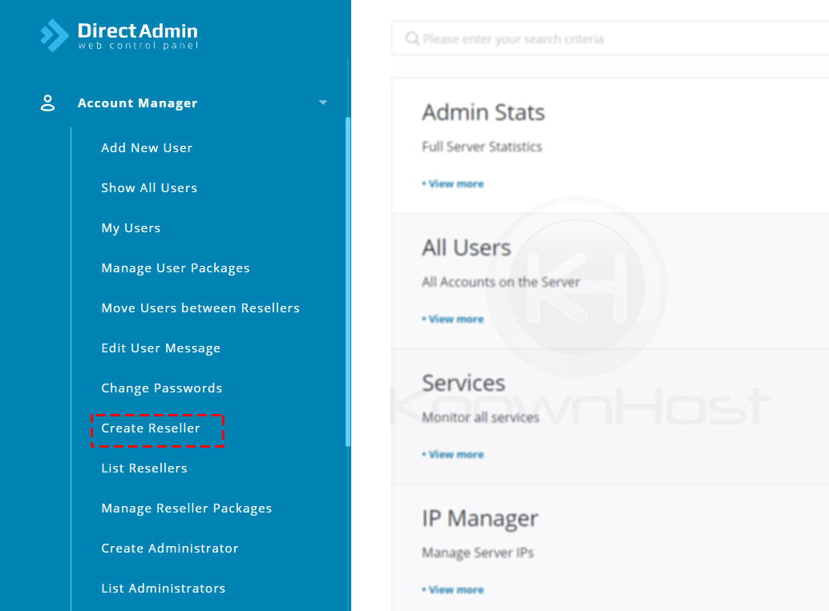
Task: Select My Users from the sidebar
Action: point(130,227)
